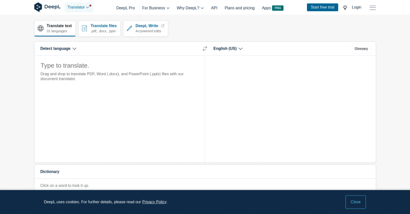Click the 'Click on a word to look it up.' text

[x=65, y=186]
